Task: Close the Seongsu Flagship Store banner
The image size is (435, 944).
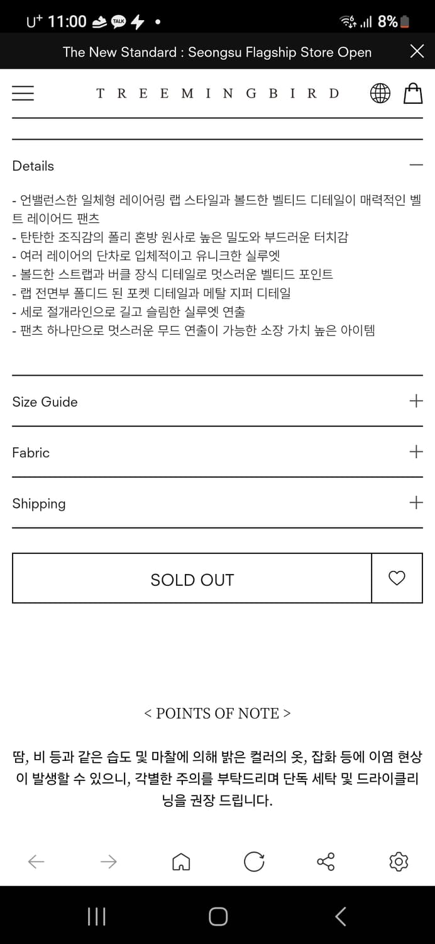Action: coord(417,52)
